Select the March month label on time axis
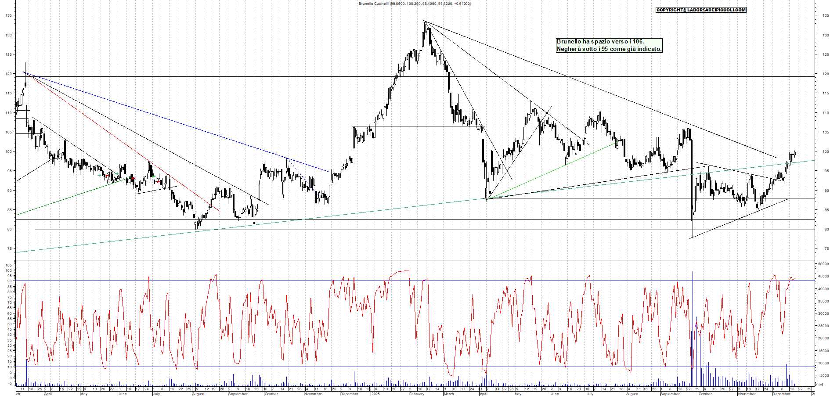 (x=448, y=394)
